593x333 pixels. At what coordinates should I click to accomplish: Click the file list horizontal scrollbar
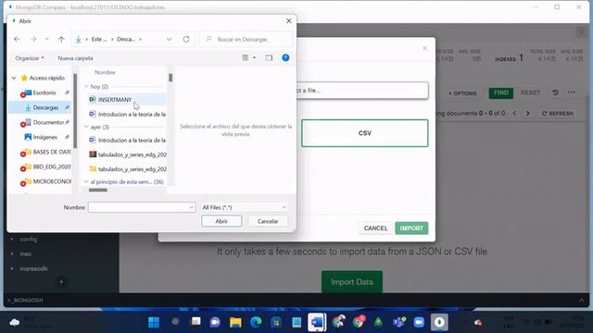coord(98,191)
